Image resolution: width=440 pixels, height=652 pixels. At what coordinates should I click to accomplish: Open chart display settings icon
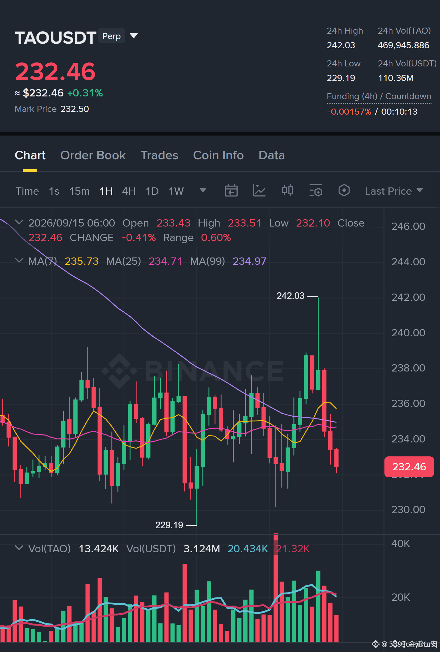pos(316,190)
